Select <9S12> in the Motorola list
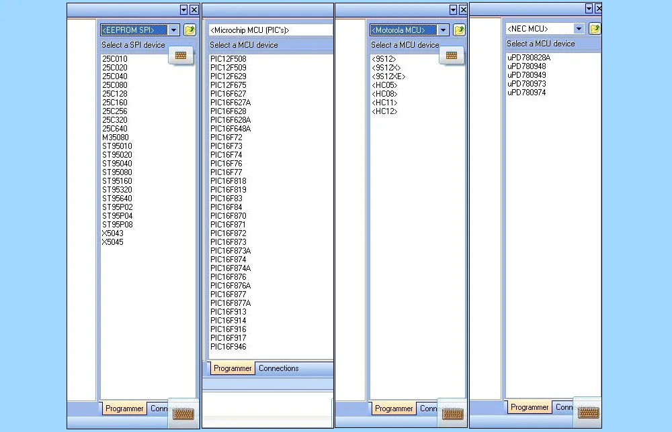Viewport: 672px width, 432px height. tap(384, 59)
